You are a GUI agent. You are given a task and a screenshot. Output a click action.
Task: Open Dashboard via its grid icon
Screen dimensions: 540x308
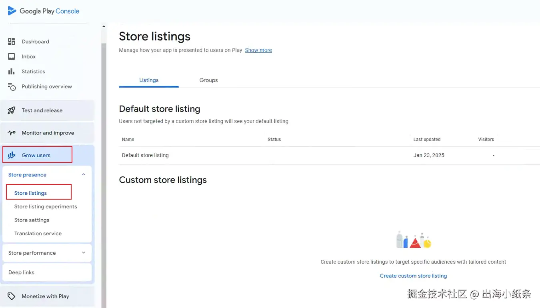coord(12,42)
